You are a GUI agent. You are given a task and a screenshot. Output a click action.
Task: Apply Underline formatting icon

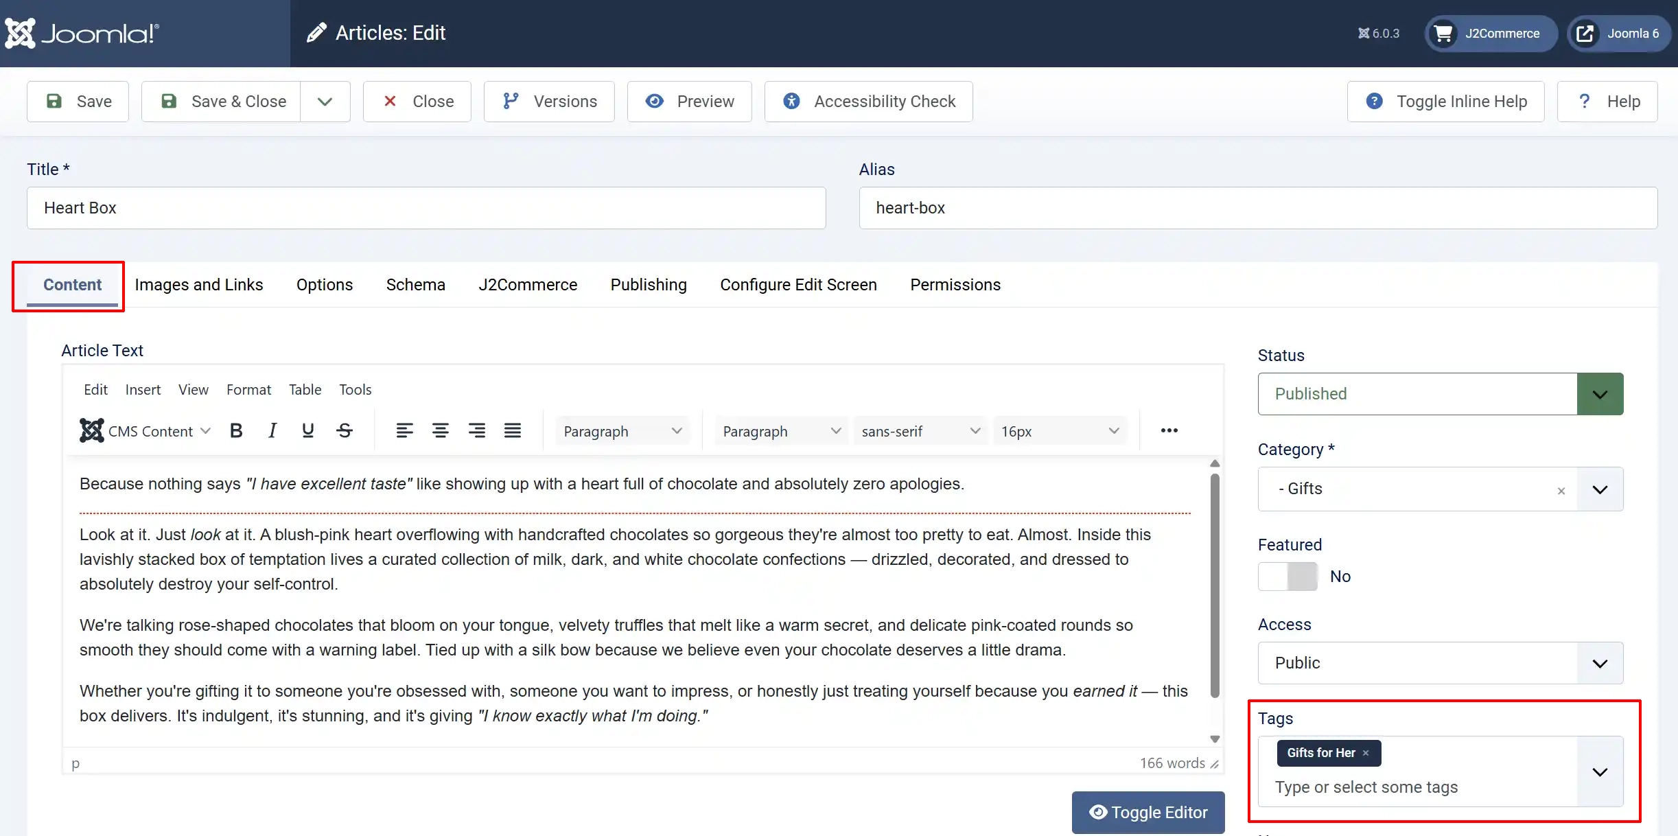308,430
